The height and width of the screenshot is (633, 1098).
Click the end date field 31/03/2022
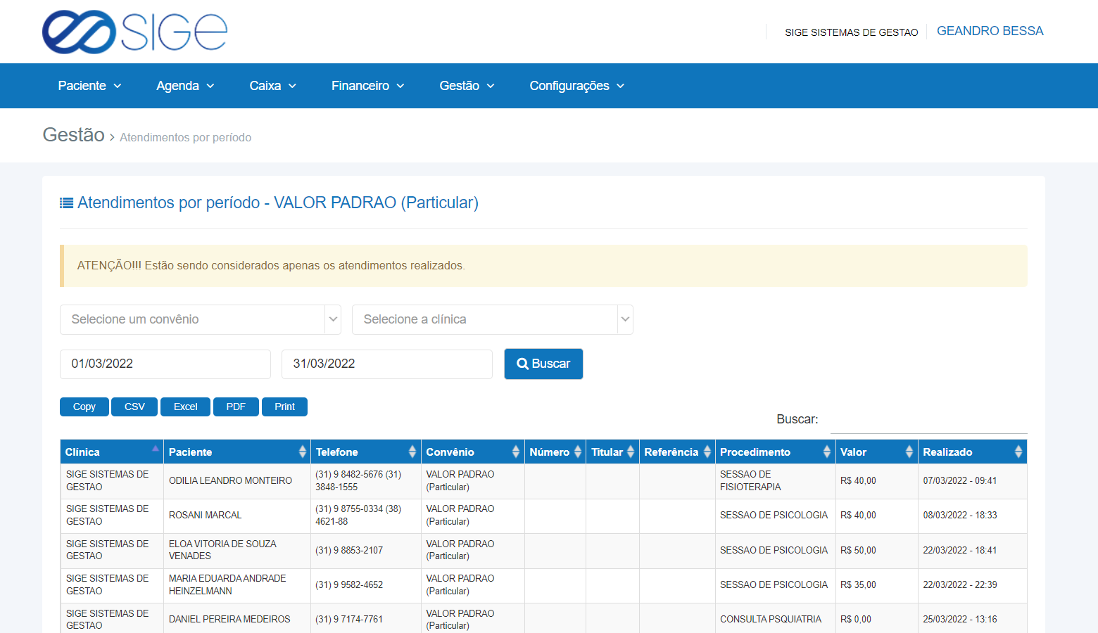pos(387,364)
